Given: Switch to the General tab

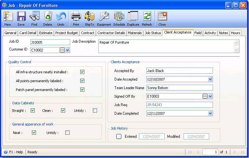Looking at the screenshot, I should [x=10, y=33].
